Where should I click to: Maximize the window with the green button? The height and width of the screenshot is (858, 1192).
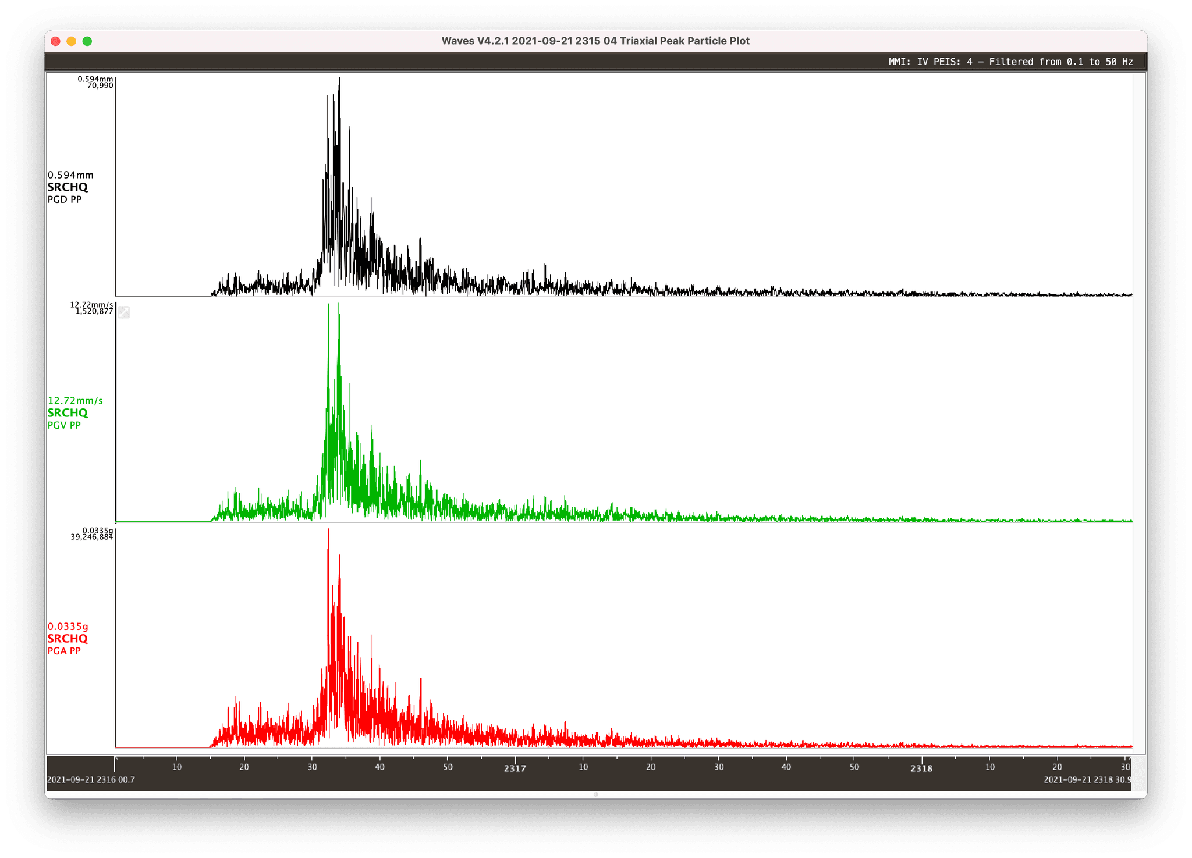click(x=87, y=41)
